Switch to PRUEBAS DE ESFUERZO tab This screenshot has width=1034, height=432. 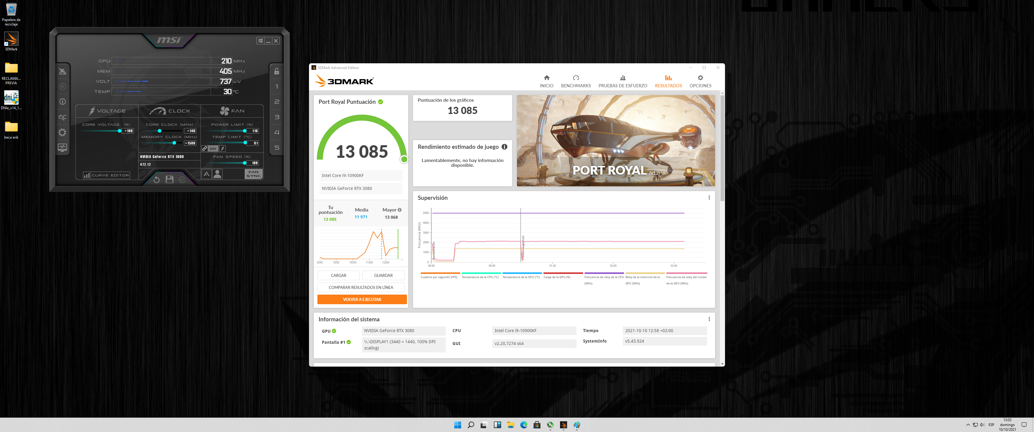pyautogui.click(x=623, y=81)
